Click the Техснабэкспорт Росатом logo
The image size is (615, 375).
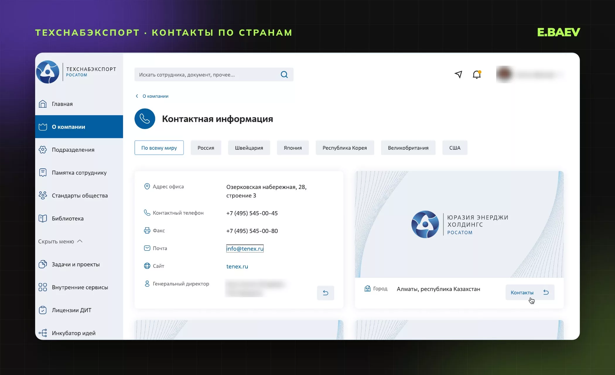click(76, 72)
